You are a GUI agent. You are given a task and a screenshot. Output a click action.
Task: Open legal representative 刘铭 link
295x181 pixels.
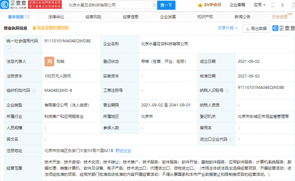click(x=60, y=61)
